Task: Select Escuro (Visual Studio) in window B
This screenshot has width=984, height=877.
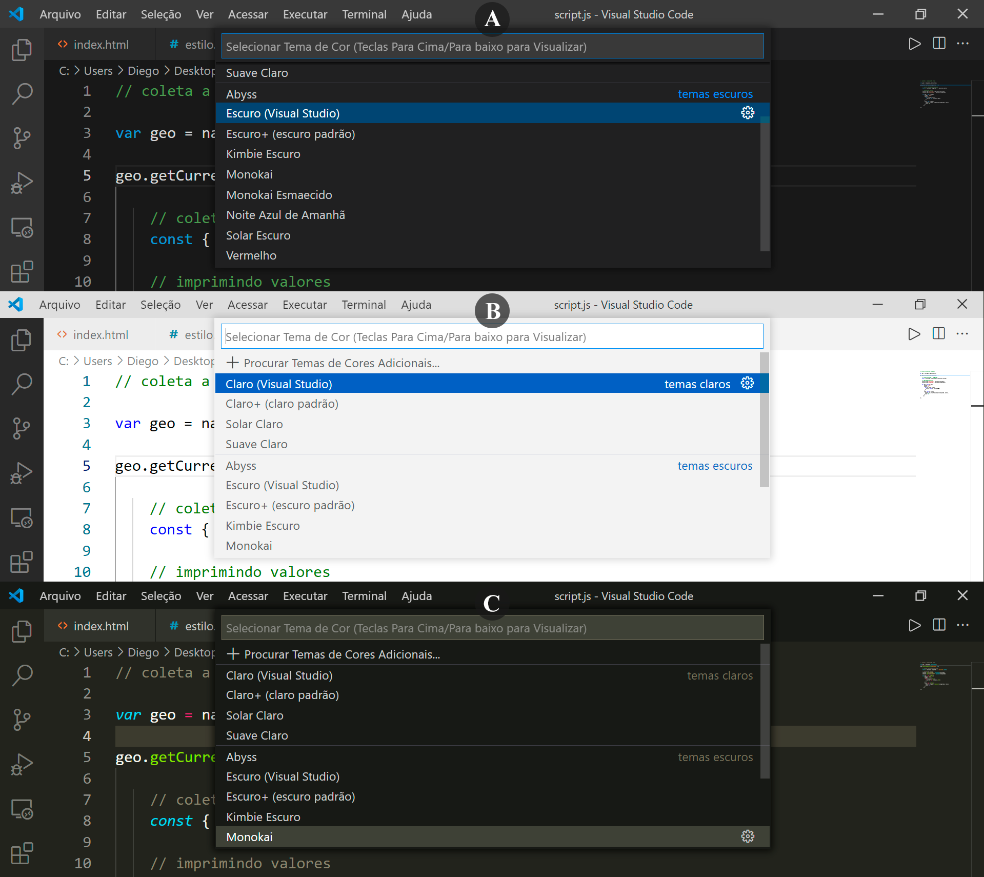Action: tap(492, 485)
